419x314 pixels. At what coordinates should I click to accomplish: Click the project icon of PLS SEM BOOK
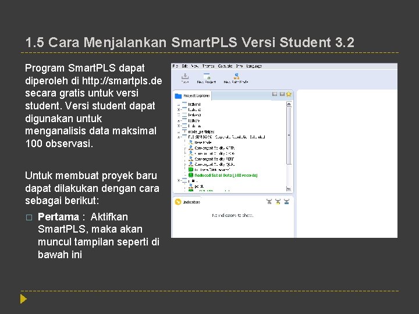pyautogui.click(x=184, y=137)
